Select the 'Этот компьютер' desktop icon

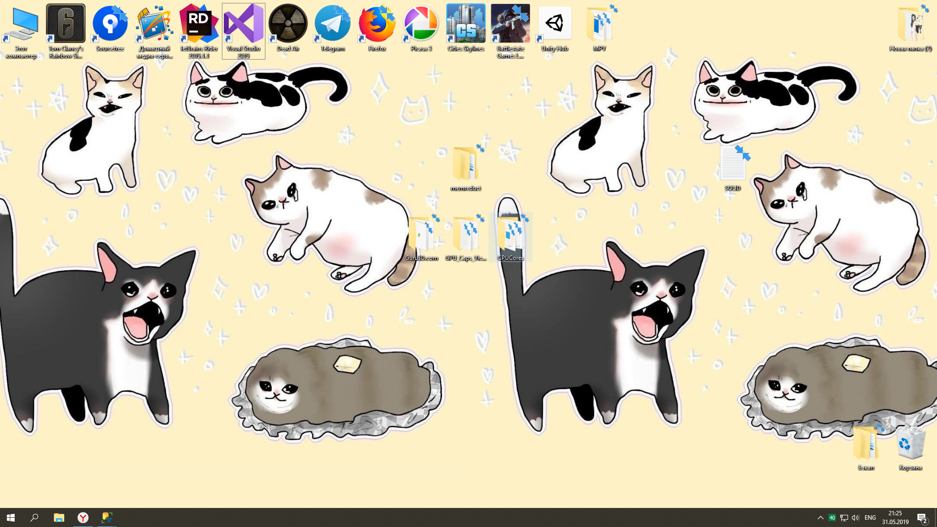(21, 31)
